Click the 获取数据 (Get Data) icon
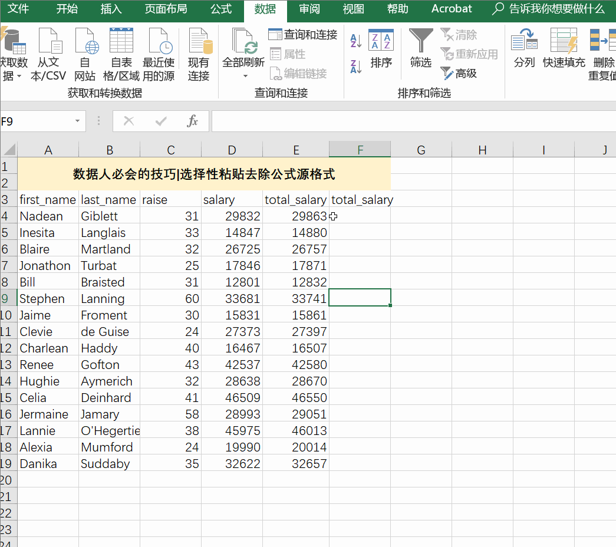This screenshot has height=547, width=616. pos(14,41)
